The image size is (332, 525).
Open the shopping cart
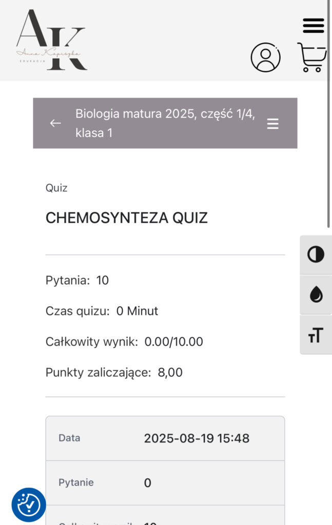tap(311, 57)
